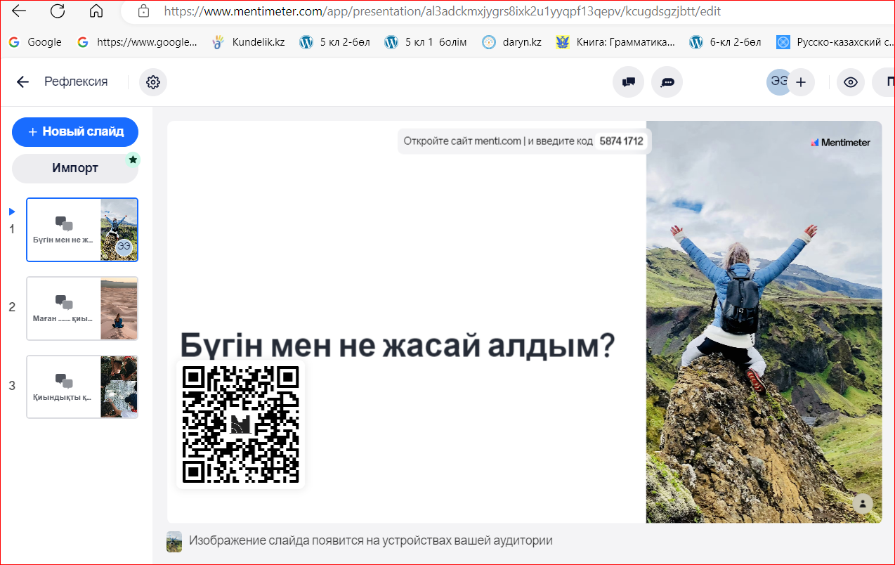Open the comments panel icon
Viewport: 895px width, 565px height.
click(x=628, y=82)
